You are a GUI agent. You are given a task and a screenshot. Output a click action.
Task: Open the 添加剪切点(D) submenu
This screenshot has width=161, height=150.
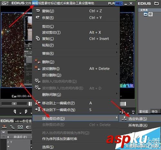click(75, 118)
